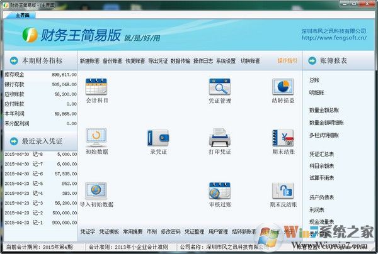Open 审核过账 calendar icon
The width and height of the screenshot is (378, 254).
point(220,190)
